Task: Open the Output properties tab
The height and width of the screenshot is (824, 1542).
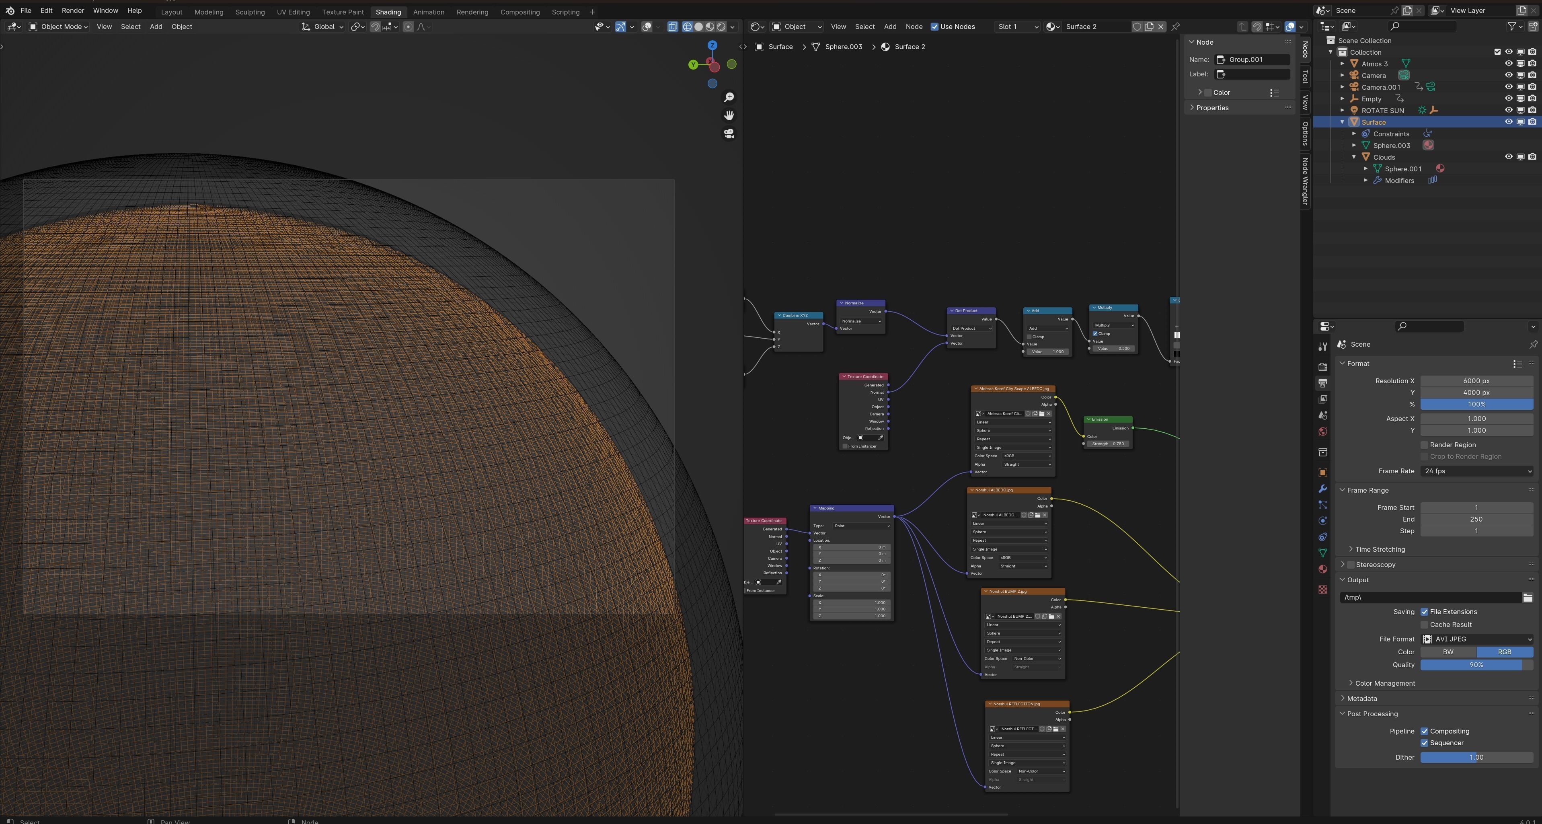Action: (1323, 383)
